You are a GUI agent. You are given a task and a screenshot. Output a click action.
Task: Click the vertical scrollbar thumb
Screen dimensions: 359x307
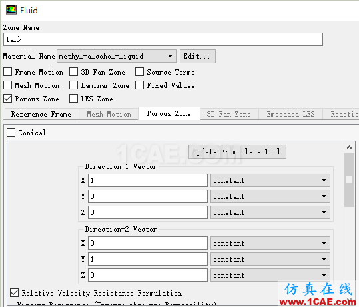(x=349, y=180)
